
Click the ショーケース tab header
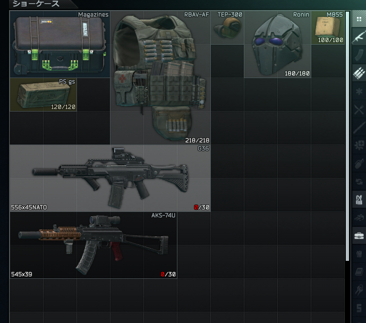coord(36,4)
